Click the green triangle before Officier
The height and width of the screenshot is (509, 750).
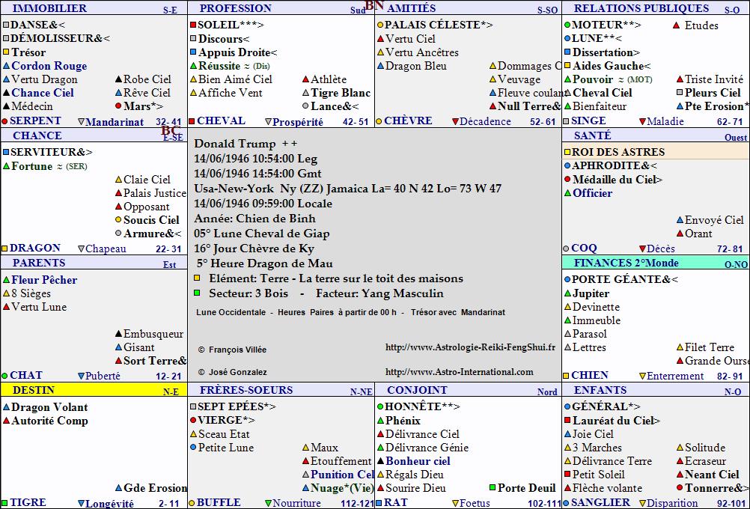pyautogui.click(x=567, y=193)
